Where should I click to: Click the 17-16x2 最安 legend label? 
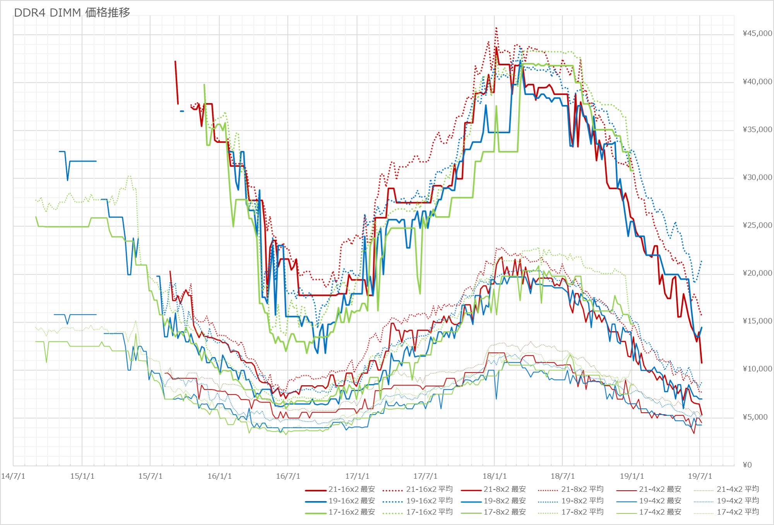click(351, 512)
